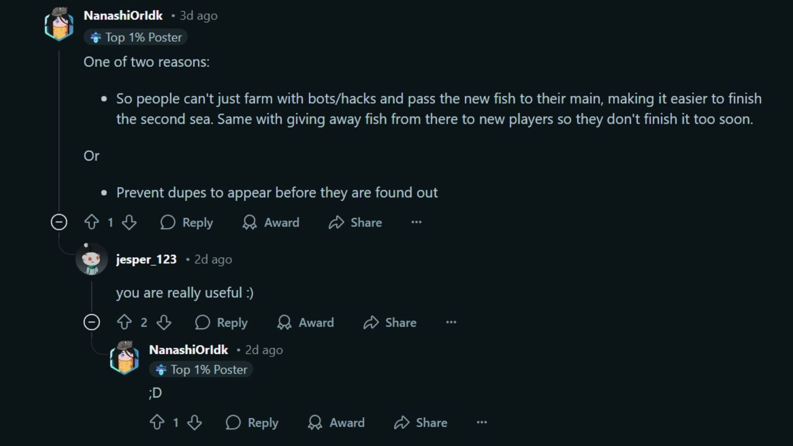This screenshot has height=446, width=793.
Task: Downvote jesper_123's comment
Action: pos(164,322)
